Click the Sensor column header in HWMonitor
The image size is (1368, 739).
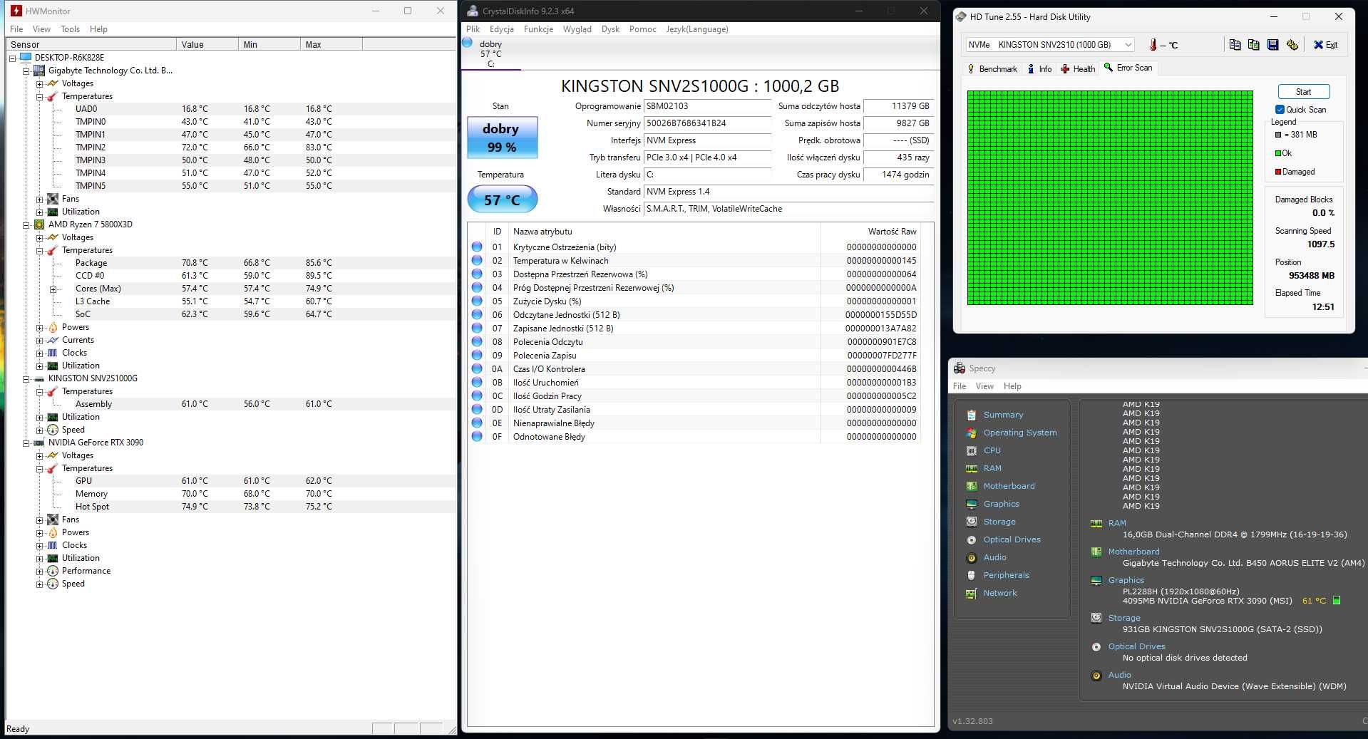click(91, 44)
